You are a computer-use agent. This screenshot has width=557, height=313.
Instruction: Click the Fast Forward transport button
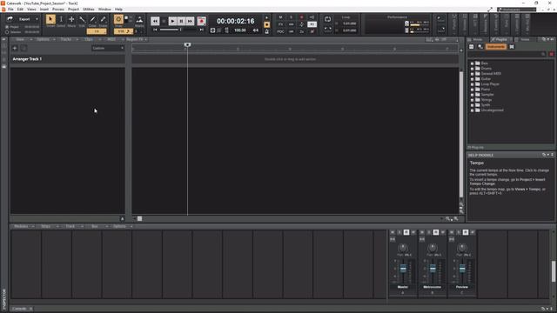(190, 21)
